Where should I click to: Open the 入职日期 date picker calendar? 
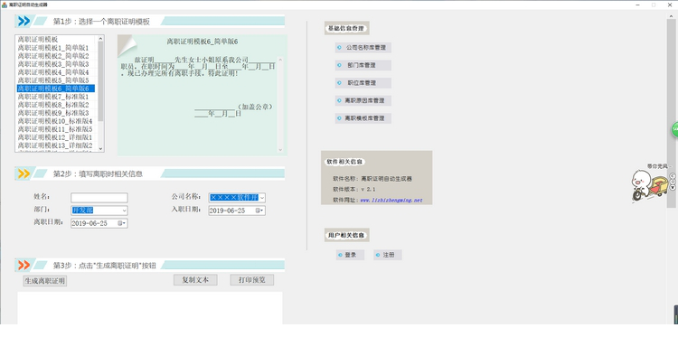coord(259,211)
